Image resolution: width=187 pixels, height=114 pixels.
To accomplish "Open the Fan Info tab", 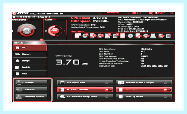I will click(x=30, y=67).
